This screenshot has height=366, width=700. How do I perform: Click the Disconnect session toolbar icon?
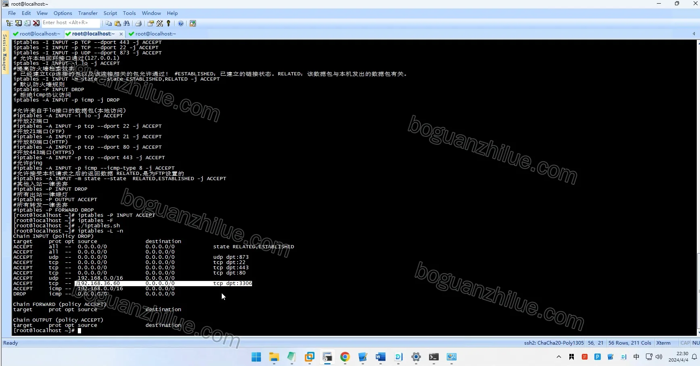[36, 23]
